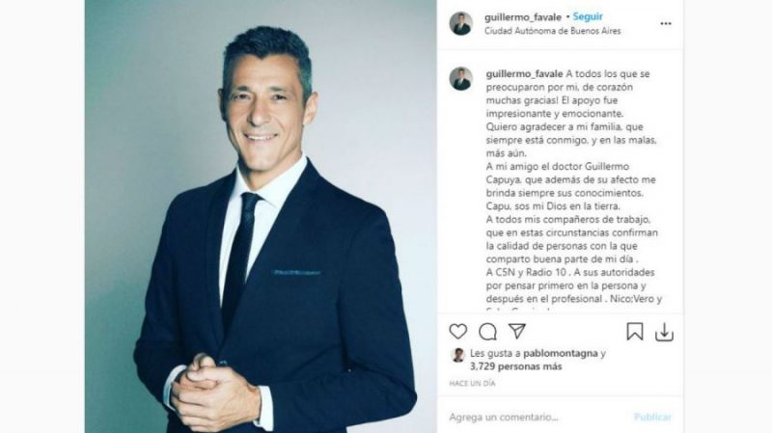Visit pablomontagna's profile from likes line

561,353
